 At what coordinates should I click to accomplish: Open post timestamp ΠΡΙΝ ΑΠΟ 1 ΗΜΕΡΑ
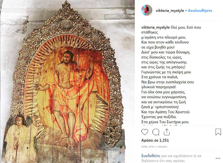pos(154,147)
